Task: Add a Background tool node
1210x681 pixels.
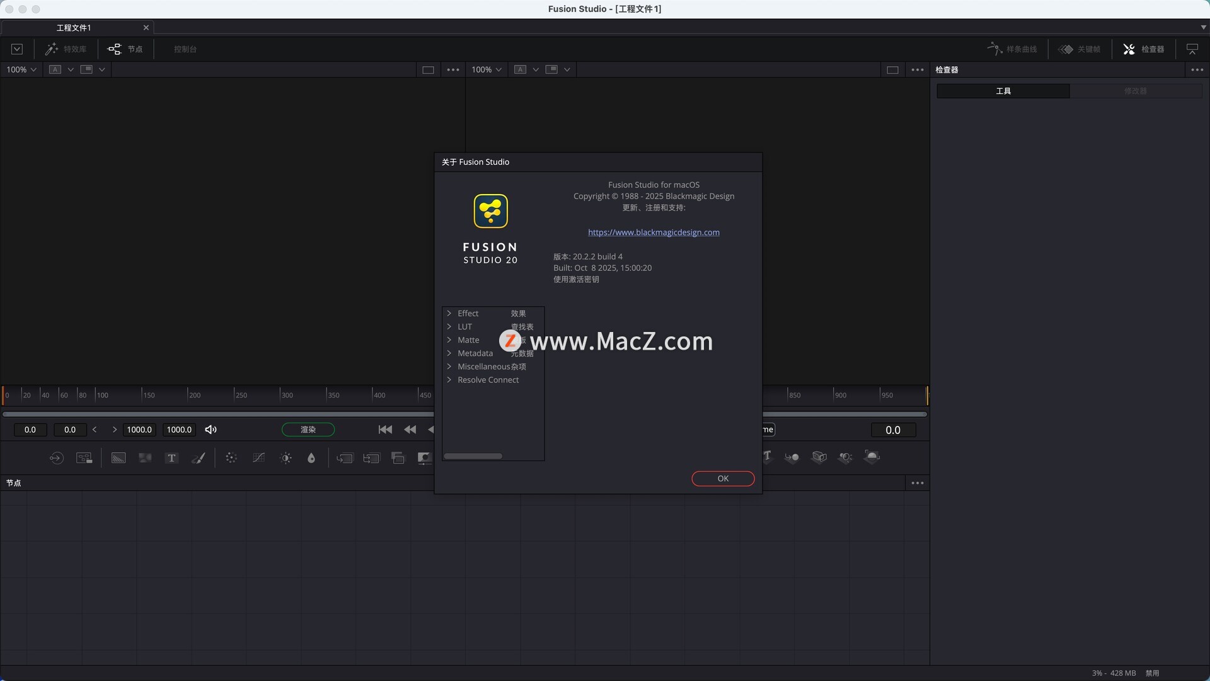Action: pyautogui.click(x=118, y=458)
